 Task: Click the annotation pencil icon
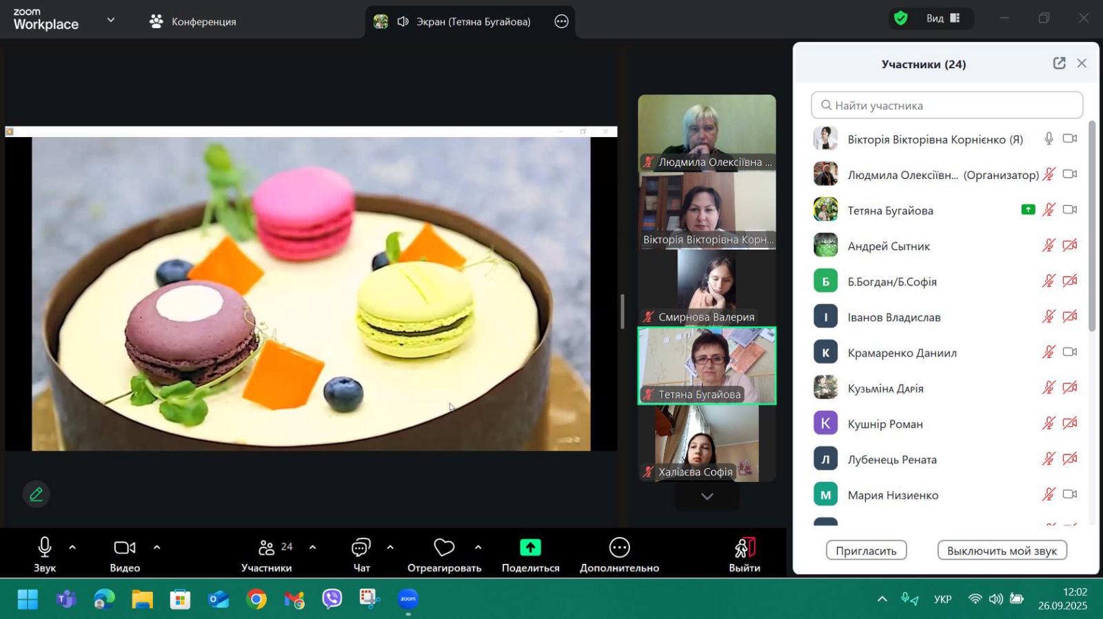(36, 494)
